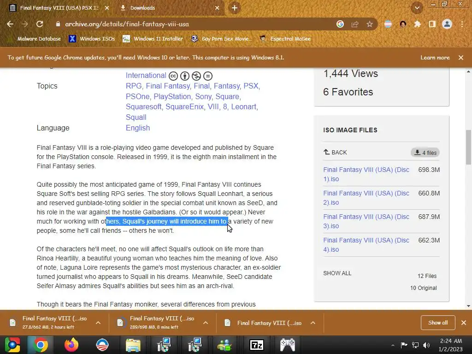Download Final Fantasy VIII Disc 1 iso
This screenshot has height=354, width=472.
coord(366,174)
